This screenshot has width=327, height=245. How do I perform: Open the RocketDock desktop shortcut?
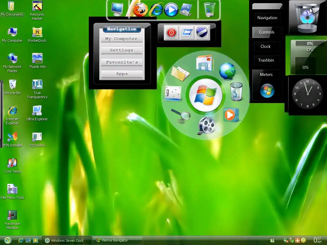(x=37, y=35)
